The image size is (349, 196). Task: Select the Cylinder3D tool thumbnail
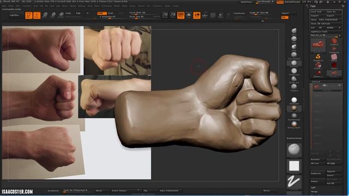point(334,41)
